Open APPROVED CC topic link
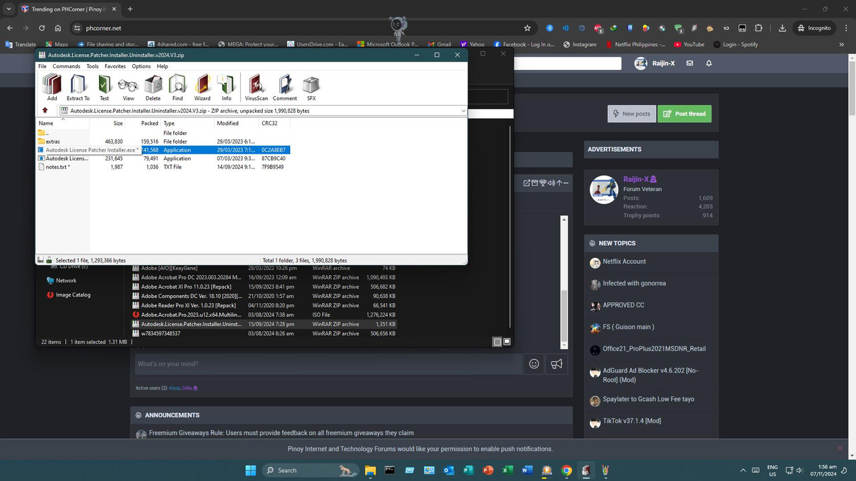 623,305
